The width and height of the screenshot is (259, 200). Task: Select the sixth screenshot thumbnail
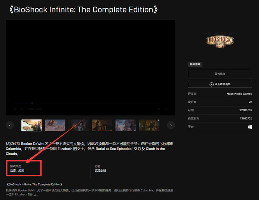149,125
